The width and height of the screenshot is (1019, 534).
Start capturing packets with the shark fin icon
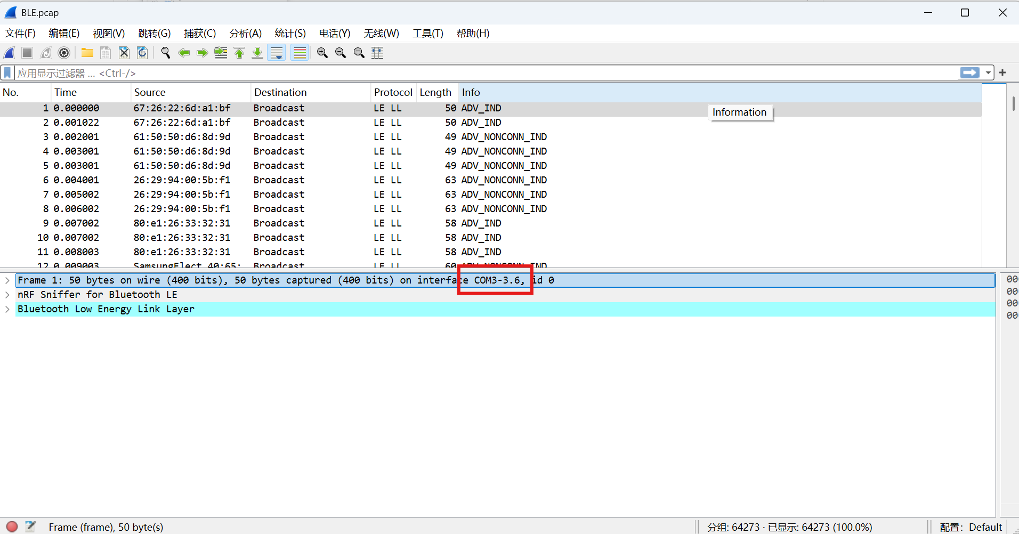[10, 53]
